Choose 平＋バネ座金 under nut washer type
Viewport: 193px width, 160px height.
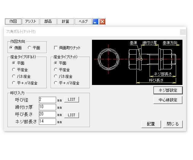[x=55, y=83]
